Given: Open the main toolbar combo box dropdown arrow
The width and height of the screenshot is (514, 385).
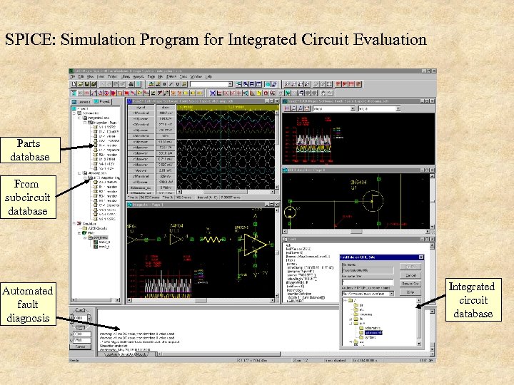Looking at the screenshot, I should (231, 84).
